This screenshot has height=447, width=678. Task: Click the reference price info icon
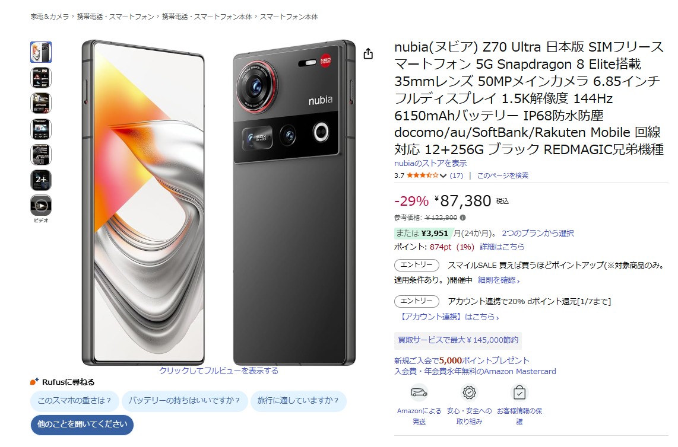click(x=462, y=218)
